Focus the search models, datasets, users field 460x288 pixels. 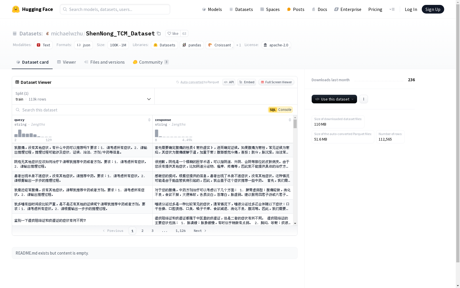tap(115, 9)
